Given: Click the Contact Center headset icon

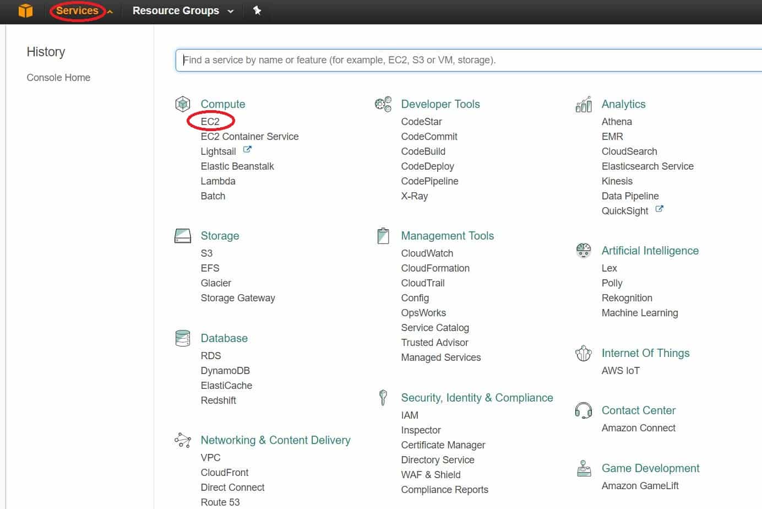Looking at the screenshot, I should point(584,410).
